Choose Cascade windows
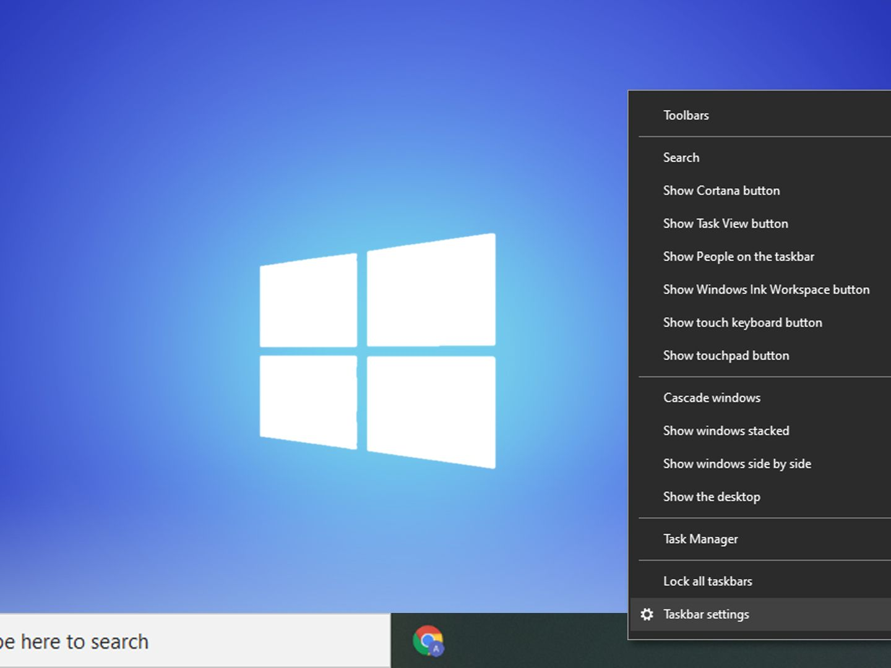The width and height of the screenshot is (891, 668). [x=760, y=398]
